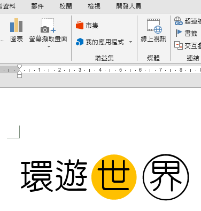Open 我的應用程式 add-ins
201x211 pixels.
click(x=100, y=42)
